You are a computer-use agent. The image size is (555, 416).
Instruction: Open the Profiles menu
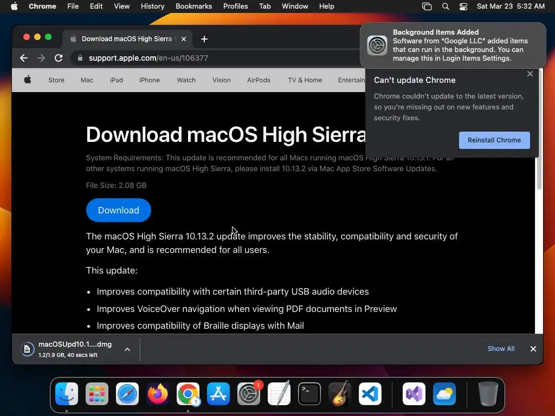pyautogui.click(x=235, y=6)
